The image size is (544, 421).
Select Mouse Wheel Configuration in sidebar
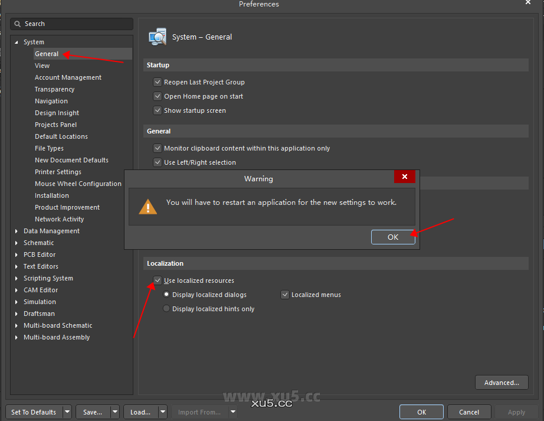[x=78, y=184]
